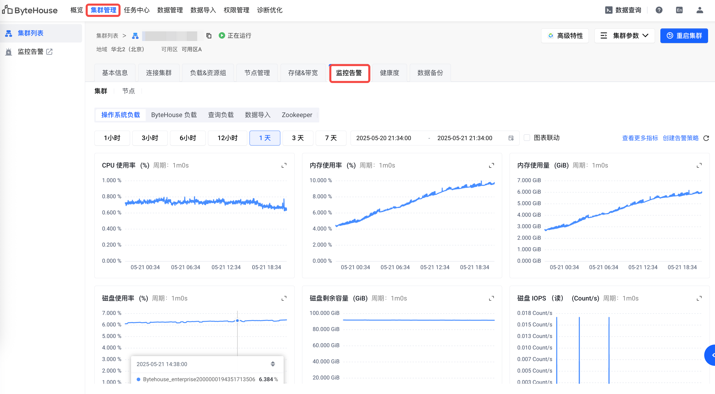
Task: Expand the 磁盘使用率 chart fullscreen
Action: (x=284, y=298)
